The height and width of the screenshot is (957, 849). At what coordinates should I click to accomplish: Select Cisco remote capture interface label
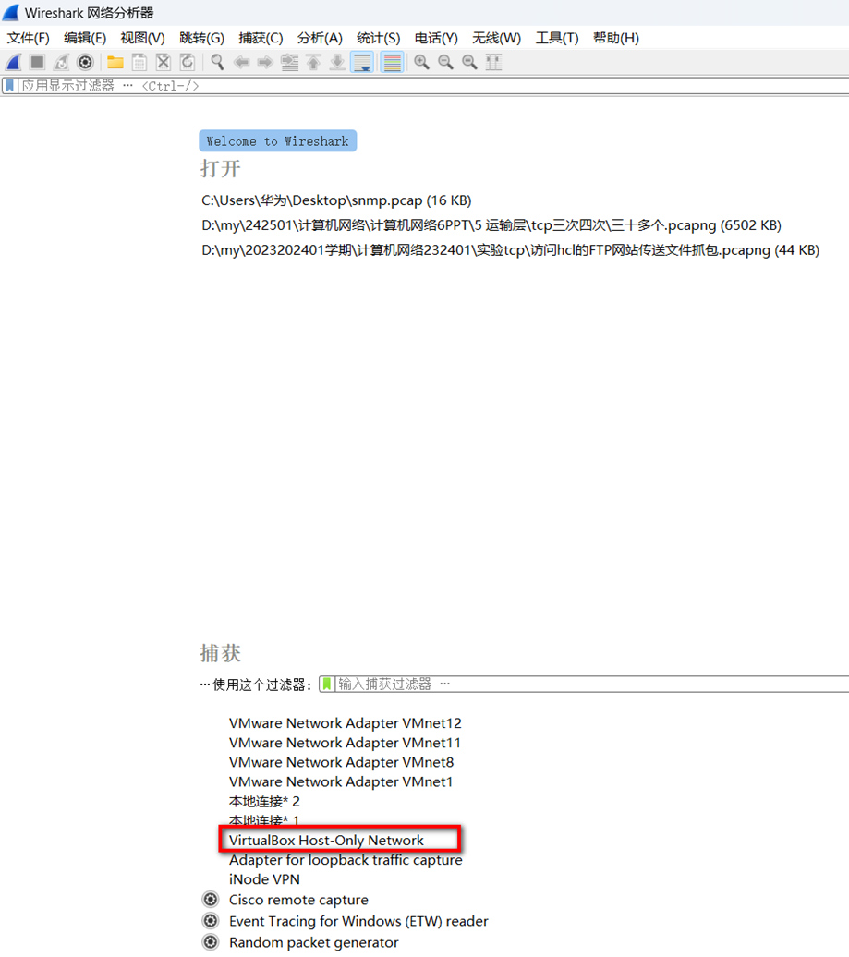coord(298,901)
